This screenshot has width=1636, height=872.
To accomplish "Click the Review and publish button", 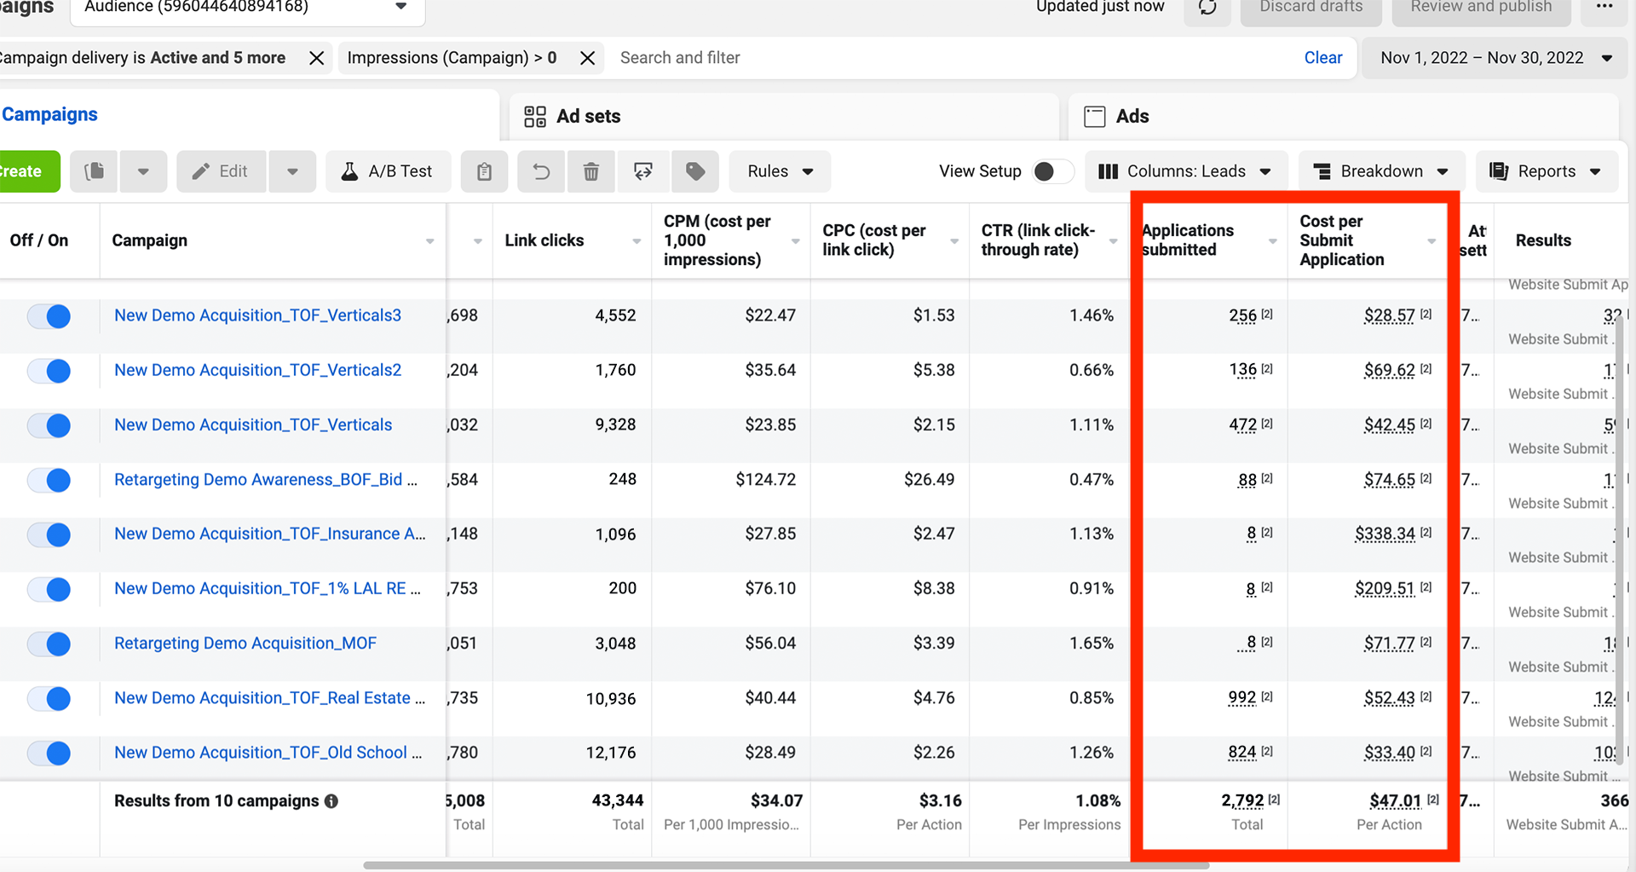I will (x=1481, y=8).
